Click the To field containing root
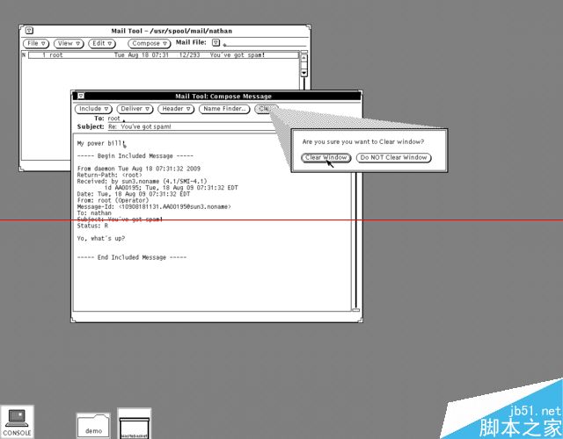This screenshot has height=439, width=563. click(190, 119)
